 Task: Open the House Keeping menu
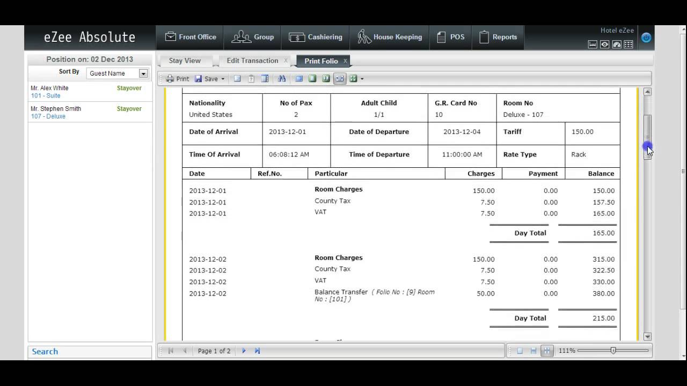[390, 37]
